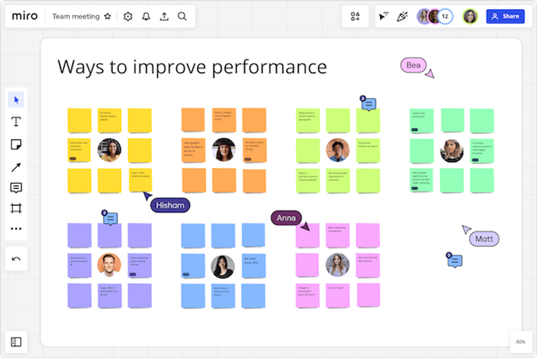Select photo in orange sticky group
Screen dimensions: 537x358
(x=224, y=149)
